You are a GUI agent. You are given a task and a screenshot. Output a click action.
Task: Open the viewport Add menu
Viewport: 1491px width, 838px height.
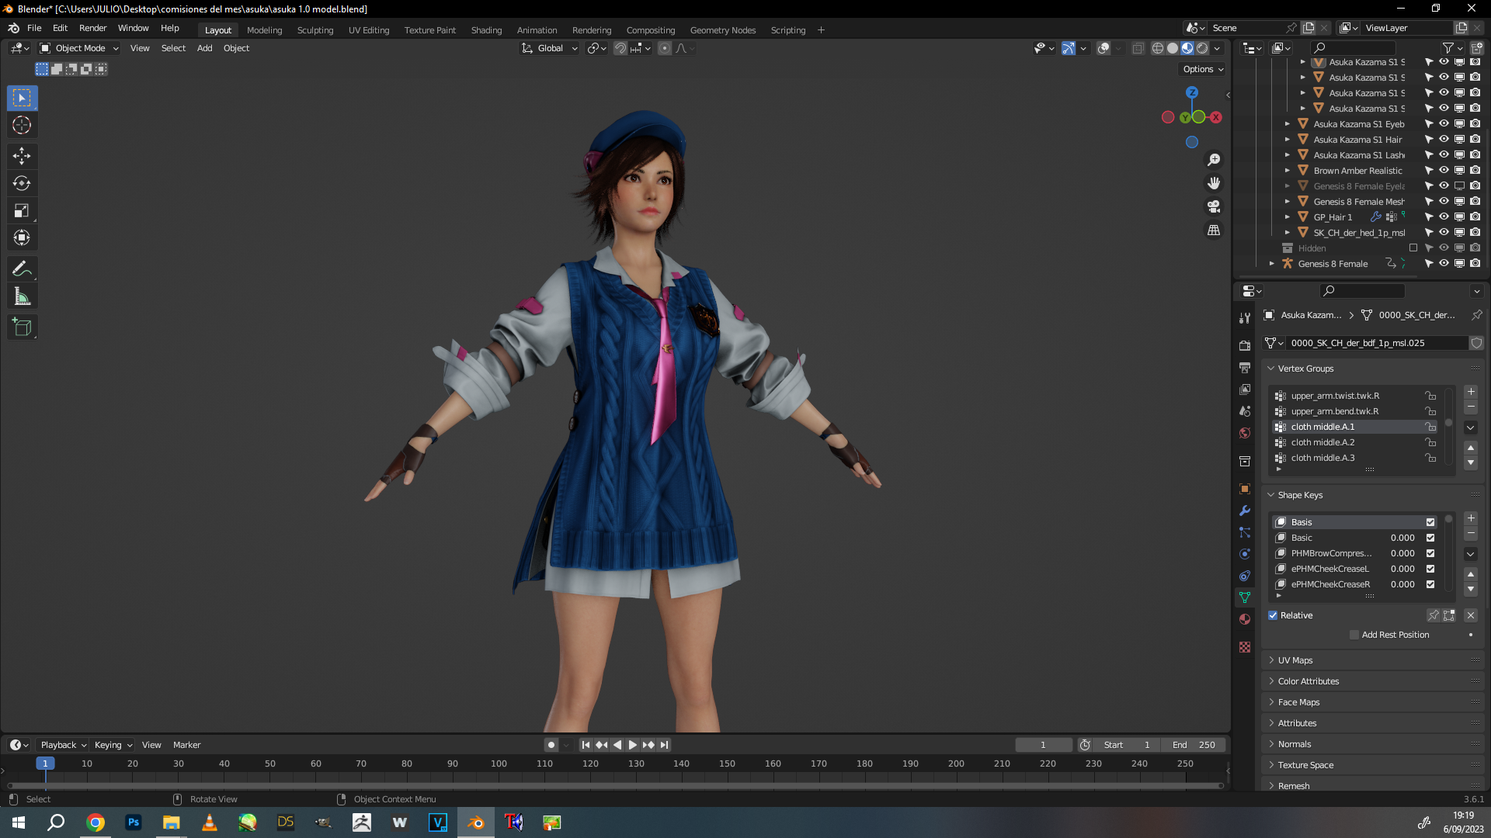click(x=204, y=48)
